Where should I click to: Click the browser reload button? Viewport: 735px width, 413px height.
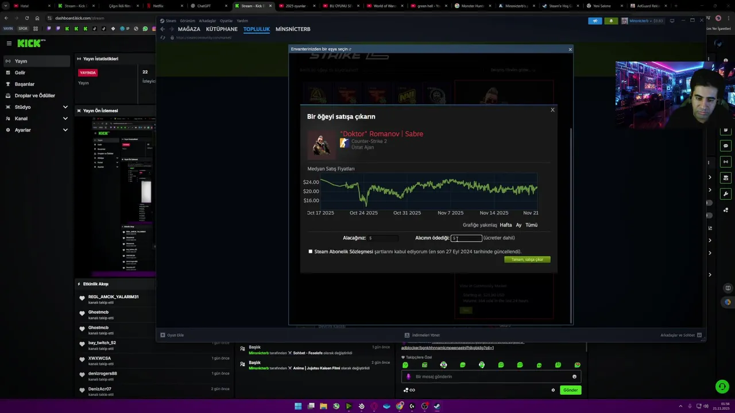26,18
